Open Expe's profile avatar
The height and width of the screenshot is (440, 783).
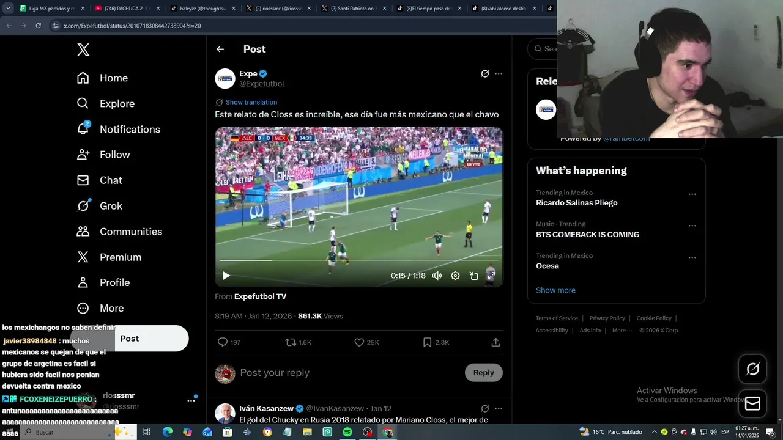(x=225, y=78)
